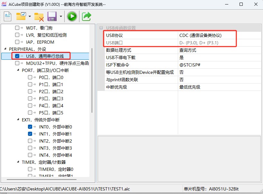Select the 数据处理方式 property name
This screenshot has height=194, width=263.
click(x=119, y=50)
